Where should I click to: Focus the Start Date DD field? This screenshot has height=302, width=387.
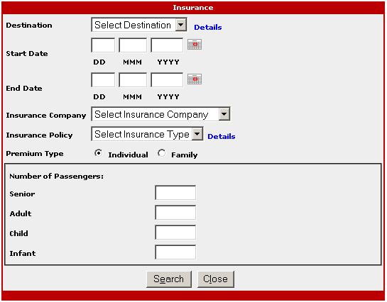click(x=103, y=45)
